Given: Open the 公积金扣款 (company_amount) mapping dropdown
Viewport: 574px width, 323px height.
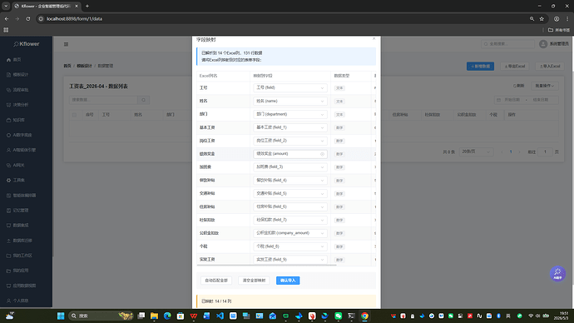Looking at the screenshot, I should point(290,233).
